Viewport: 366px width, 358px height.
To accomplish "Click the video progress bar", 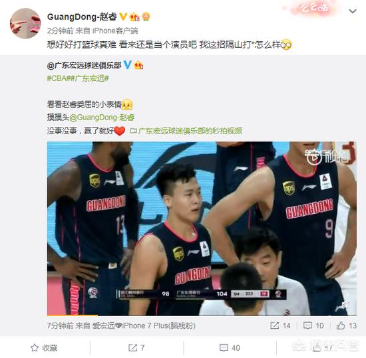I will point(202,315).
